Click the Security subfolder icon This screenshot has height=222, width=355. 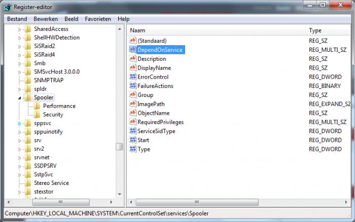click(x=37, y=114)
